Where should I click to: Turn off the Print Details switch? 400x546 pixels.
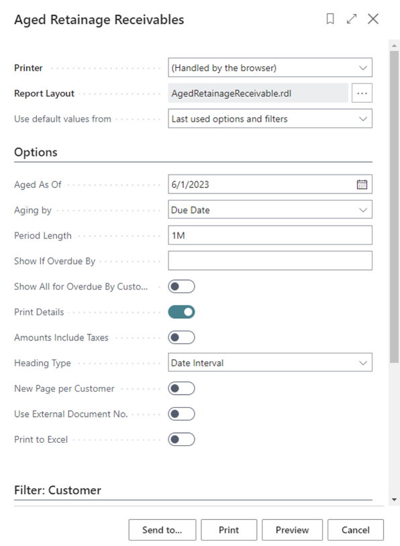point(181,312)
